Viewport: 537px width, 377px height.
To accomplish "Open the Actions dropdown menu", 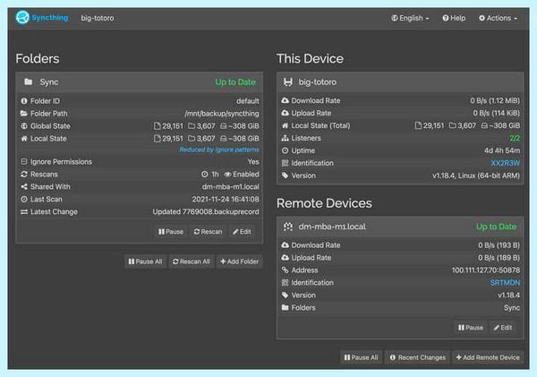I will tap(498, 18).
